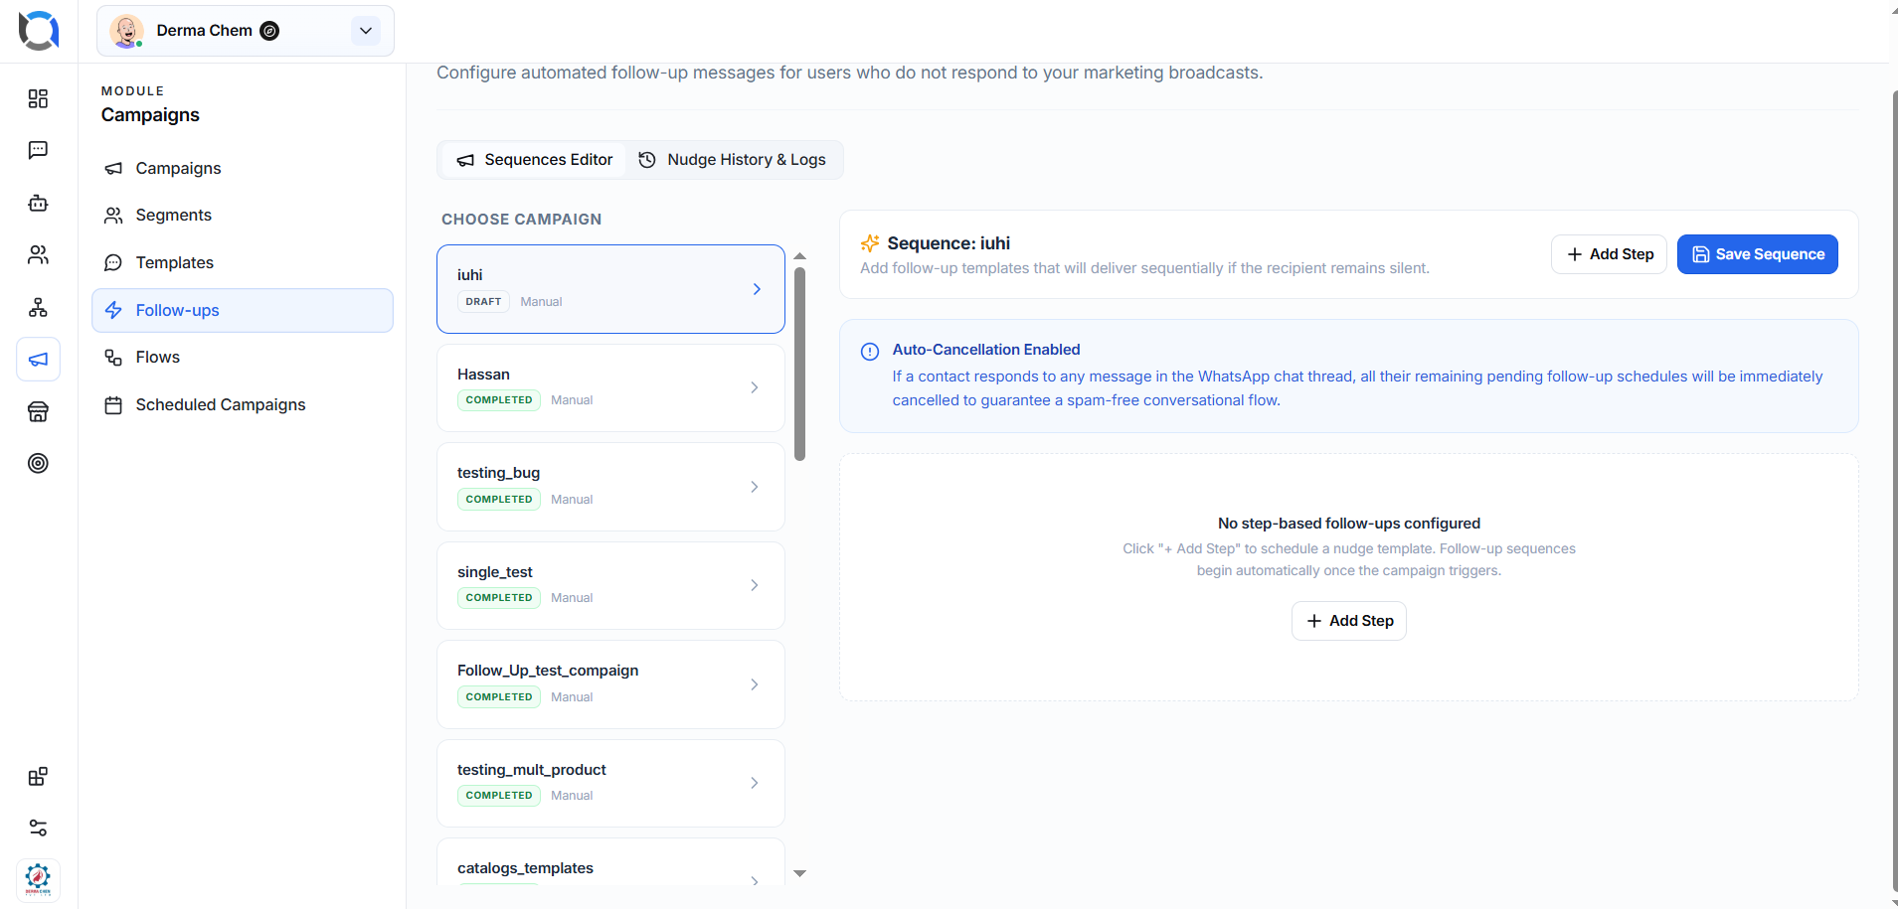Click the campaign list scrollbar up arrow
Viewport: 1898px width, 909px height.
pos(799,256)
